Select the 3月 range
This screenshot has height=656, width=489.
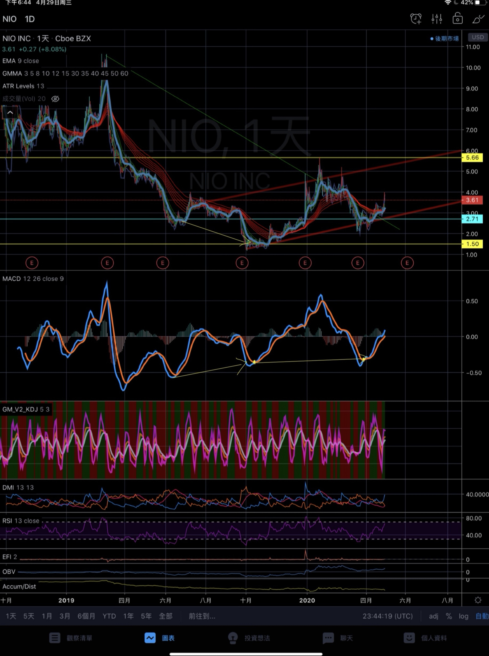(x=65, y=616)
